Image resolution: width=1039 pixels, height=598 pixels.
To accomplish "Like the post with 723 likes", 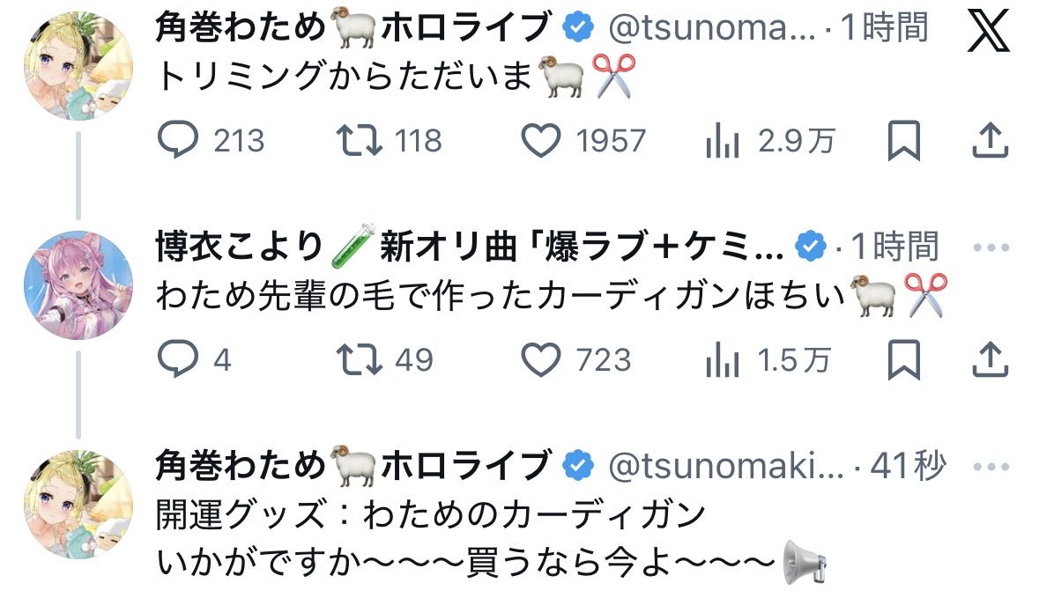I will coord(541,359).
